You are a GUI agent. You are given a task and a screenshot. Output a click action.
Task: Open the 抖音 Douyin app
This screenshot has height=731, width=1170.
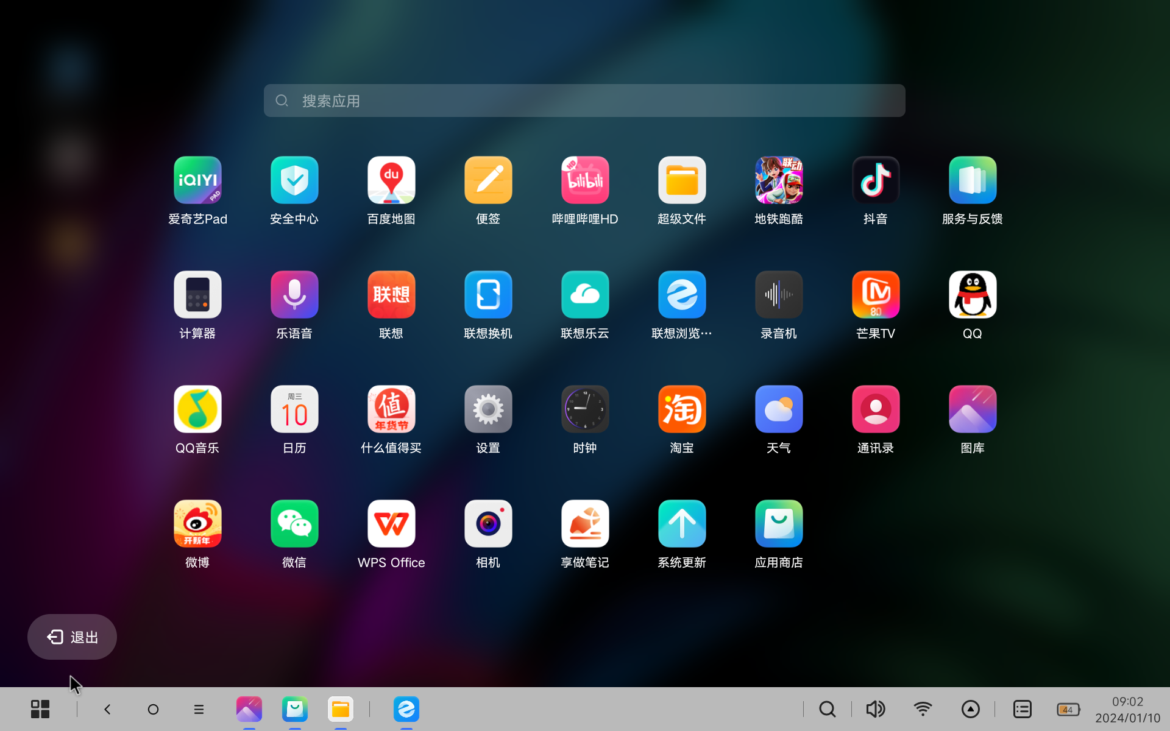coord(876,180)
